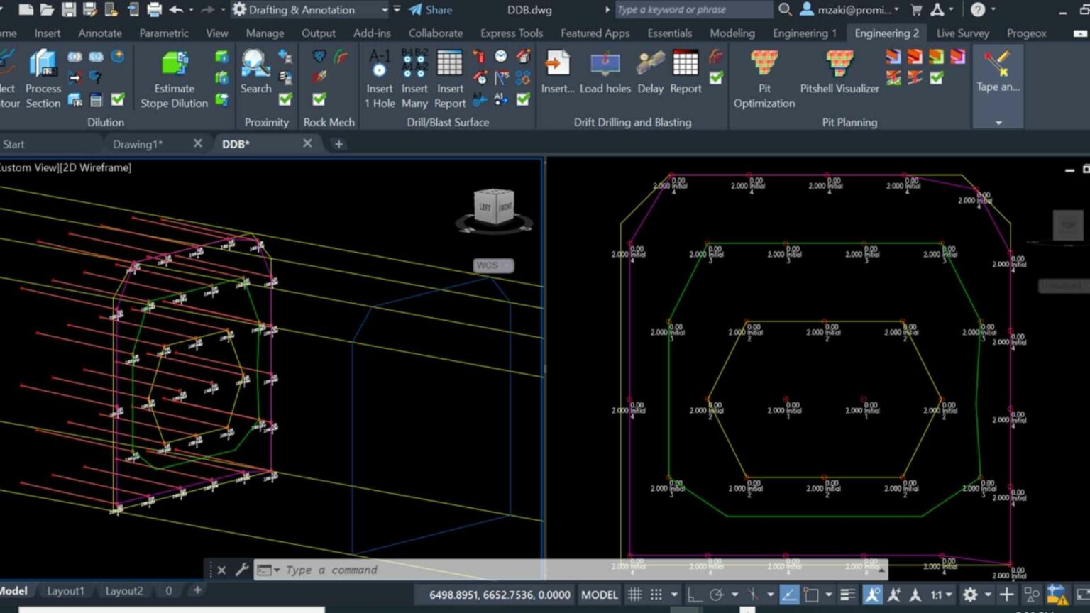The height and width of the screenshot is (613, 1090).
Task: Open the Pit Optimization tool
Action: point(764,78)
